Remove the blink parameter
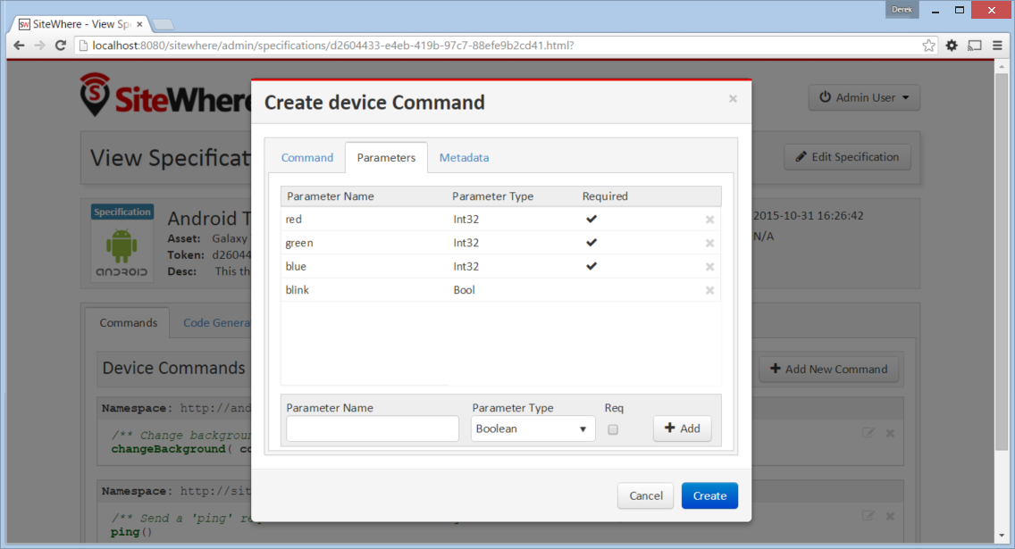The height and width of the screenshot is (549, 1015). (x=709, y=290)
